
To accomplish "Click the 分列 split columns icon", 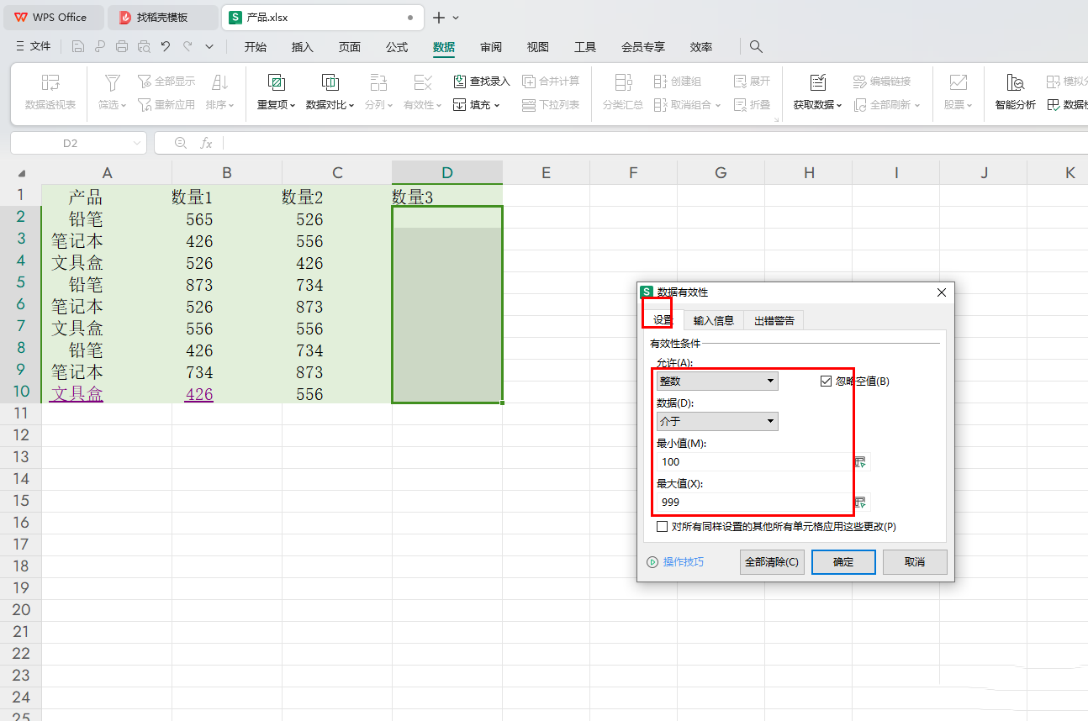I will 379,82.
